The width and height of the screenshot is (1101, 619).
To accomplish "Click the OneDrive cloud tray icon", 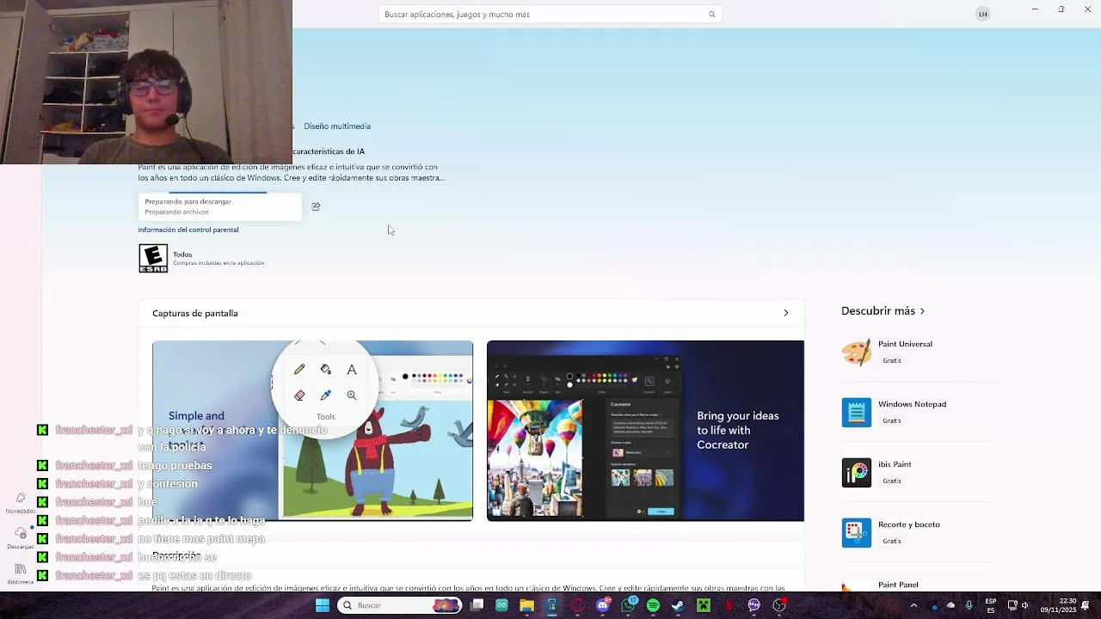I will [950, 605].
